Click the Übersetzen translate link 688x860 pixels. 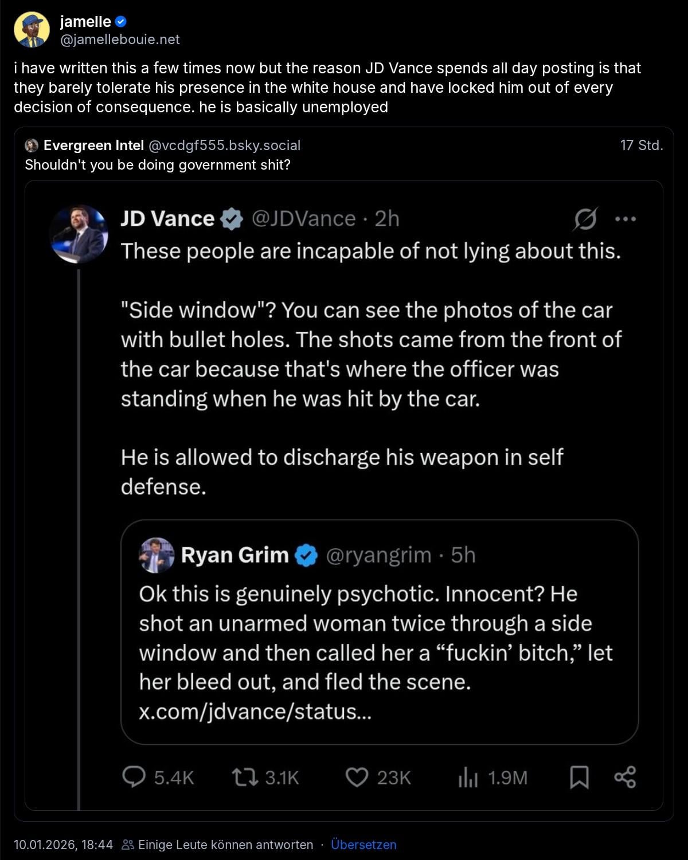tap(363, 845)
